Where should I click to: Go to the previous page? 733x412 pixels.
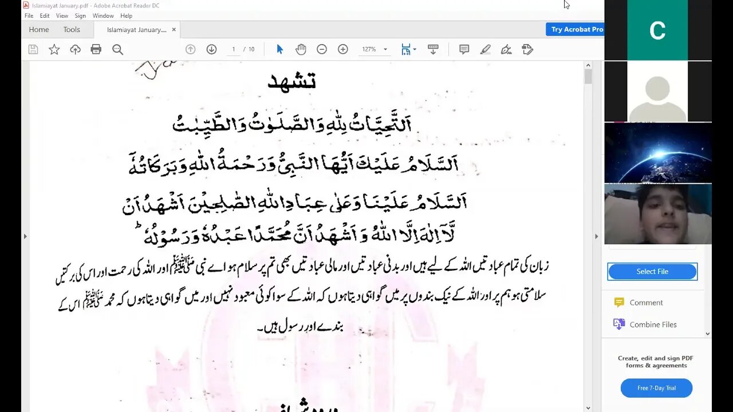[x=191, y=49]
